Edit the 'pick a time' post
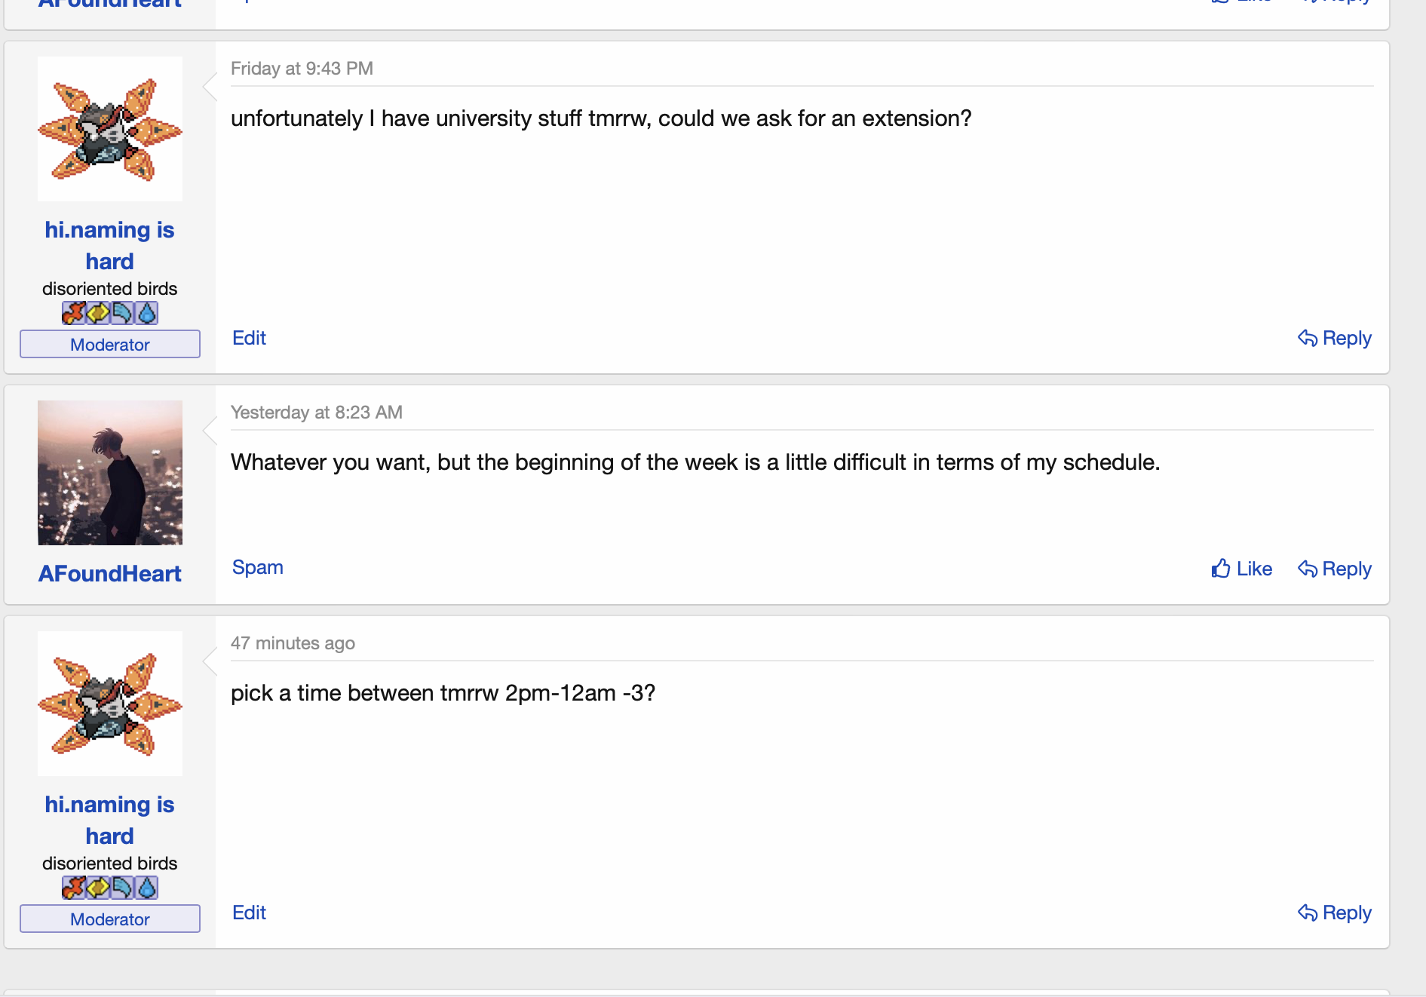 tap(249, 913)
